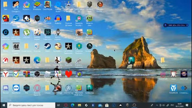Select the Minecraft grass block icon

69,60
